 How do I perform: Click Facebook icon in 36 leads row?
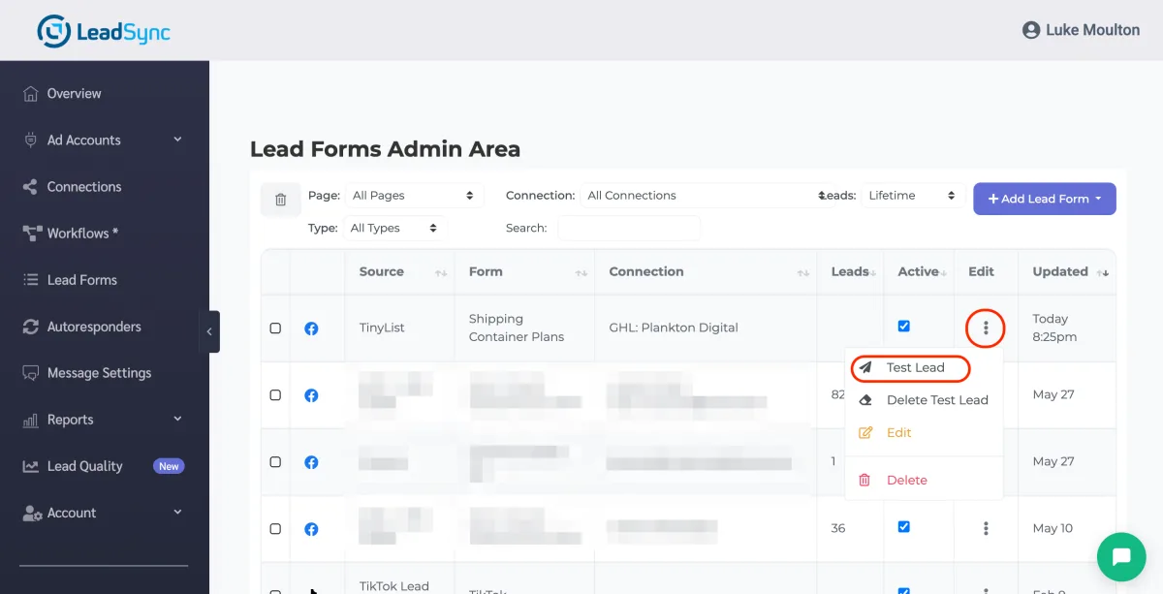(311, 529)
